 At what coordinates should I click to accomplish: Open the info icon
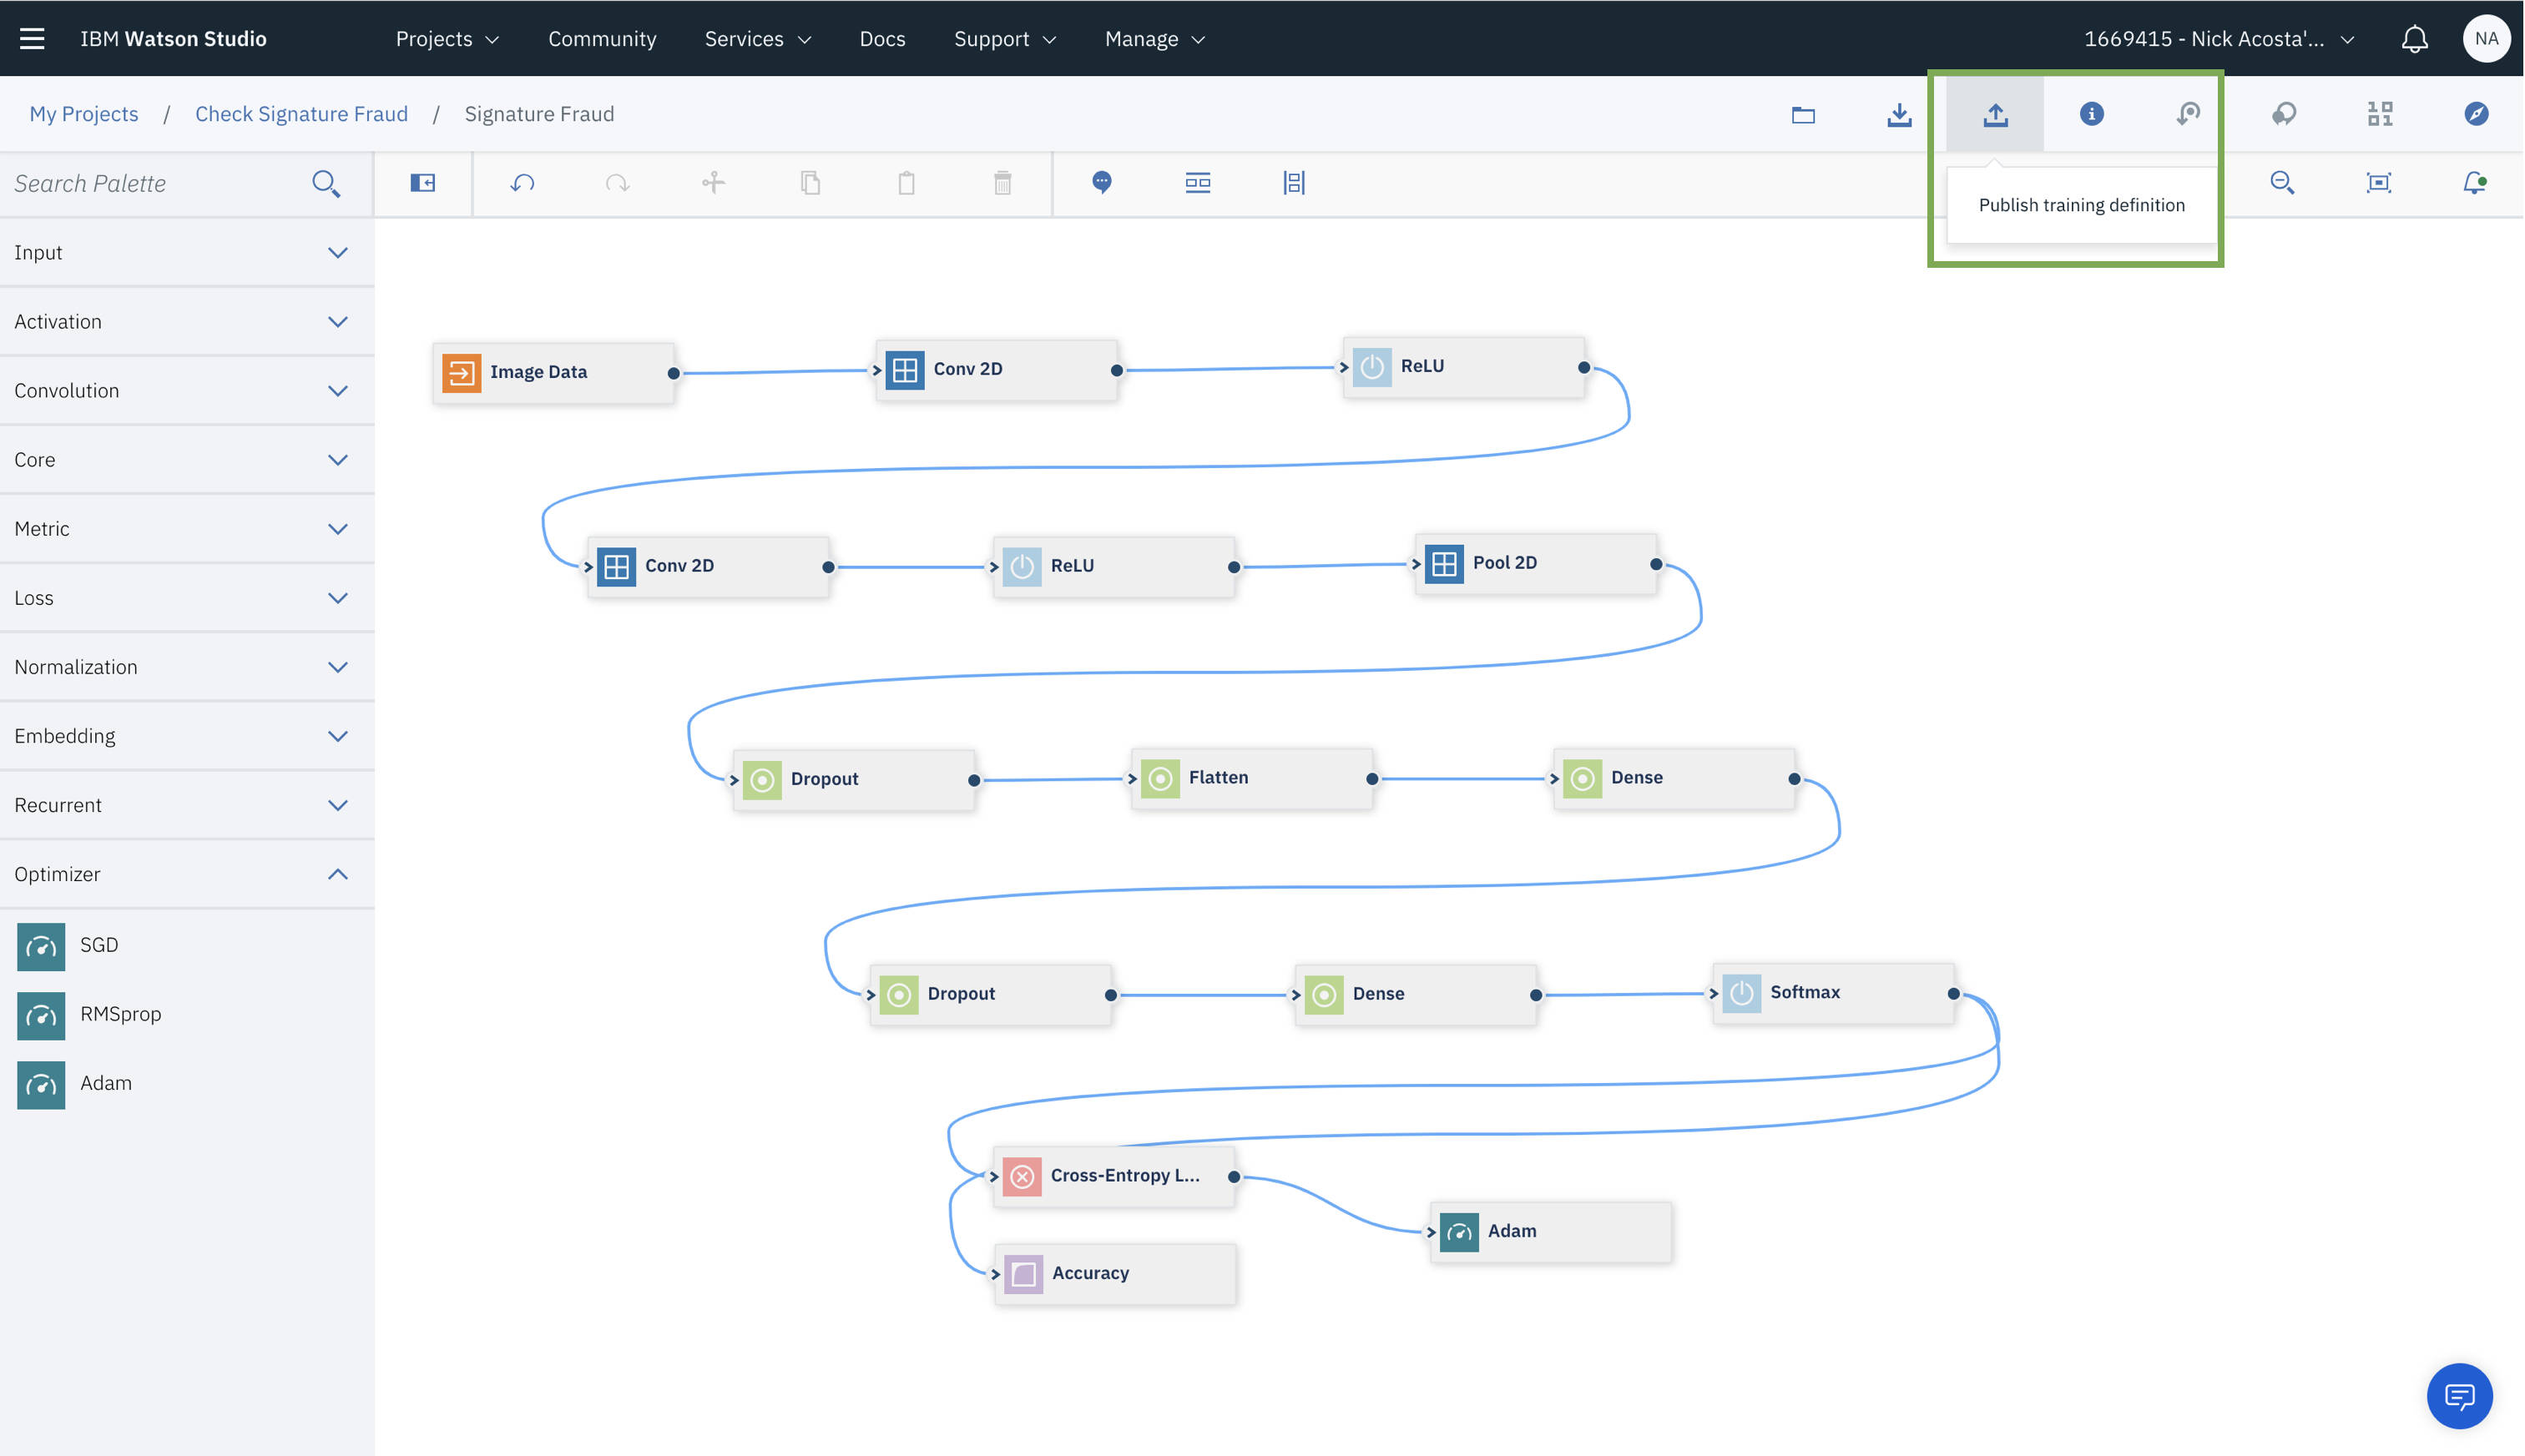[2091, 114]
